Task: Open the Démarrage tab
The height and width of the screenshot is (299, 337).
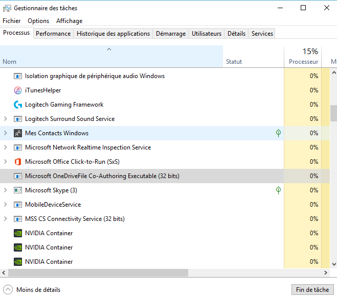Action: pos(171,34)
